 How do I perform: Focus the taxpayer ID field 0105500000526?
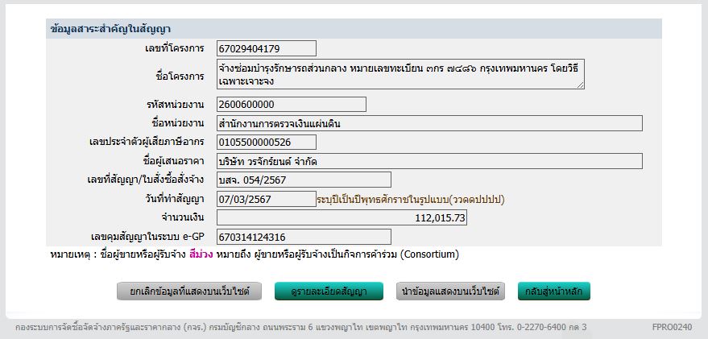(x=266, y=143)
